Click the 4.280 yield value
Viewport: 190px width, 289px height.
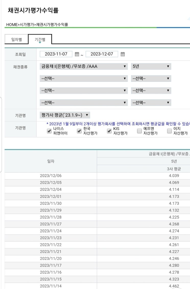pos(174,265)
